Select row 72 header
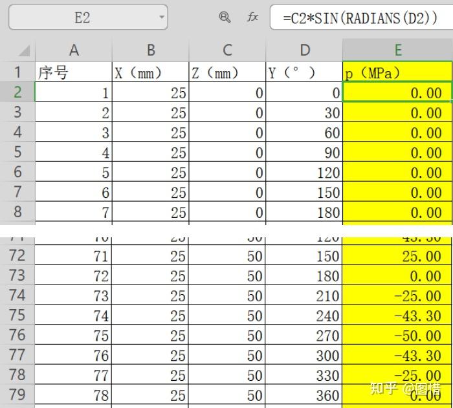Viewport: 453px width, 408px height. pyautogui.click(x=17, y=255)
